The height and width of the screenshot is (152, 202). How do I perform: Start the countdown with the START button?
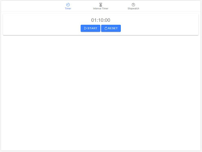coord(90,28)
